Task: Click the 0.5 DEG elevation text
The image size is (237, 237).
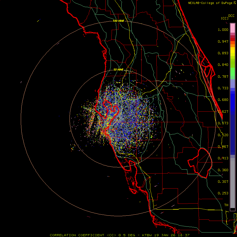Action: pyautogui.click(x=127, y=235)
